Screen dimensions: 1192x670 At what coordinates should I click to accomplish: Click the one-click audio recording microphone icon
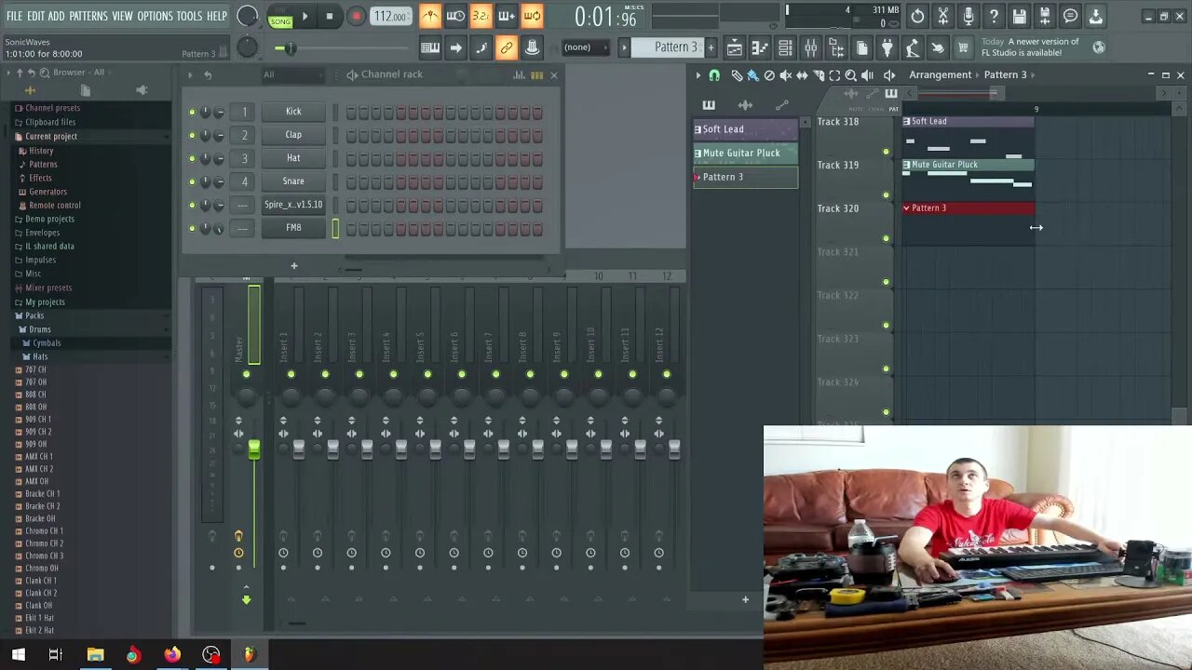pyautogui.click(x=968, y=16)
